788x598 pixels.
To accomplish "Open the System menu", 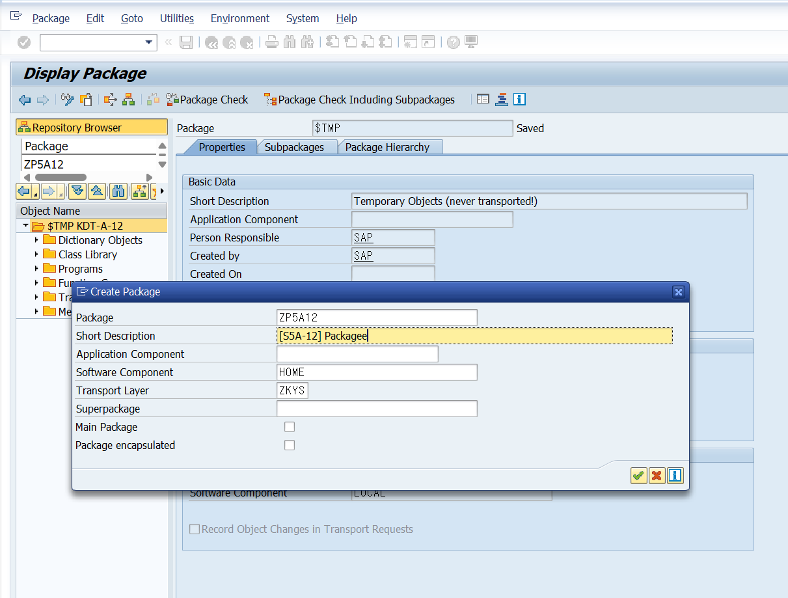I will (303, 18).
